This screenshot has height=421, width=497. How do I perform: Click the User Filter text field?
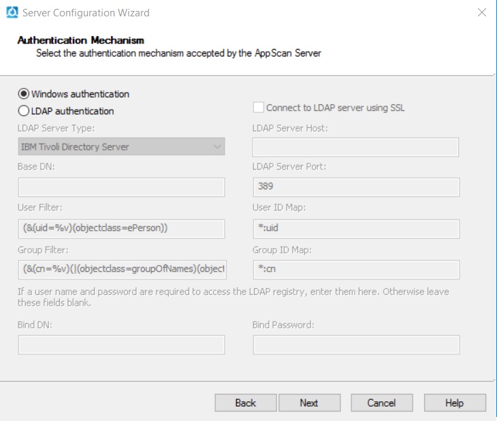tap(121, 228)
